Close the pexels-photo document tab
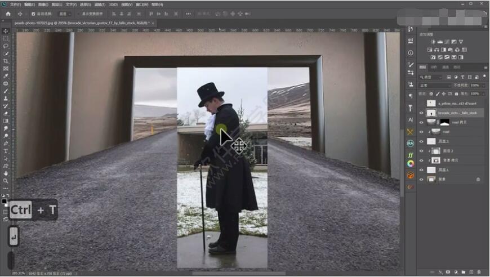The image size is (490, 277). [153, 23]
